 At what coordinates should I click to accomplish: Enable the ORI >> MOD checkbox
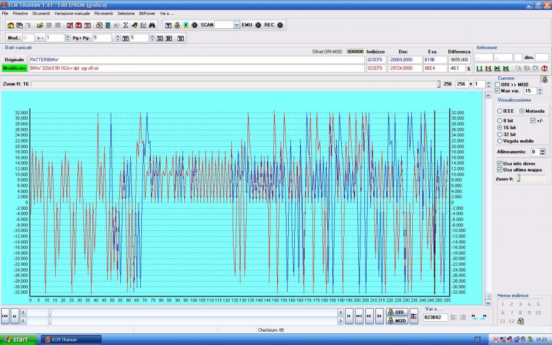pyautogui.click(x=497, y=84)
